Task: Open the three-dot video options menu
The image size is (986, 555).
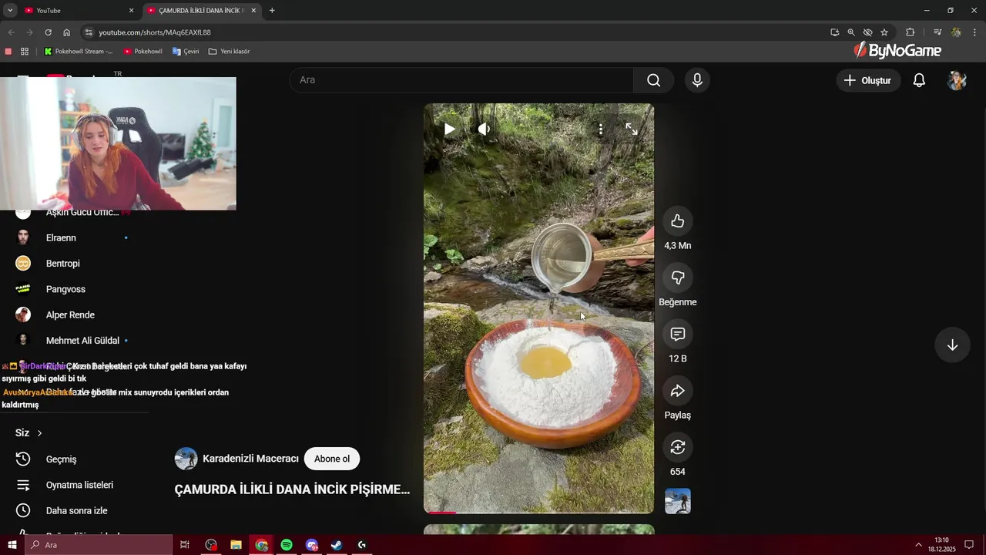Action: (x=601, y=129)
